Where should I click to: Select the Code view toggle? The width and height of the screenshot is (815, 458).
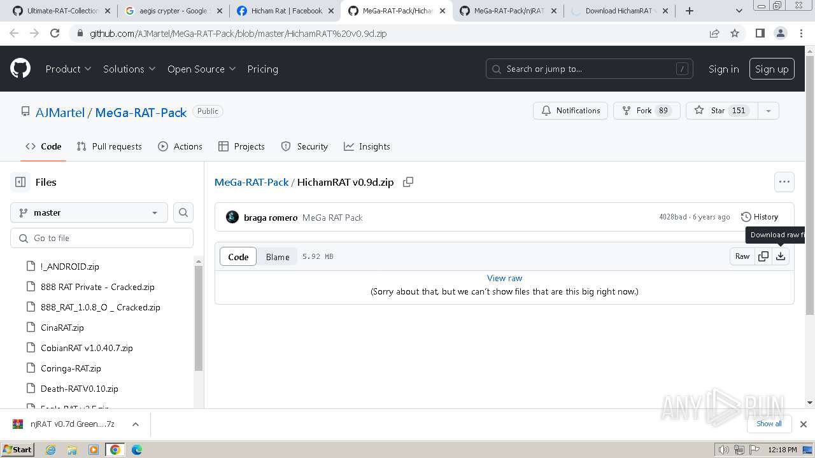(238, 256)
